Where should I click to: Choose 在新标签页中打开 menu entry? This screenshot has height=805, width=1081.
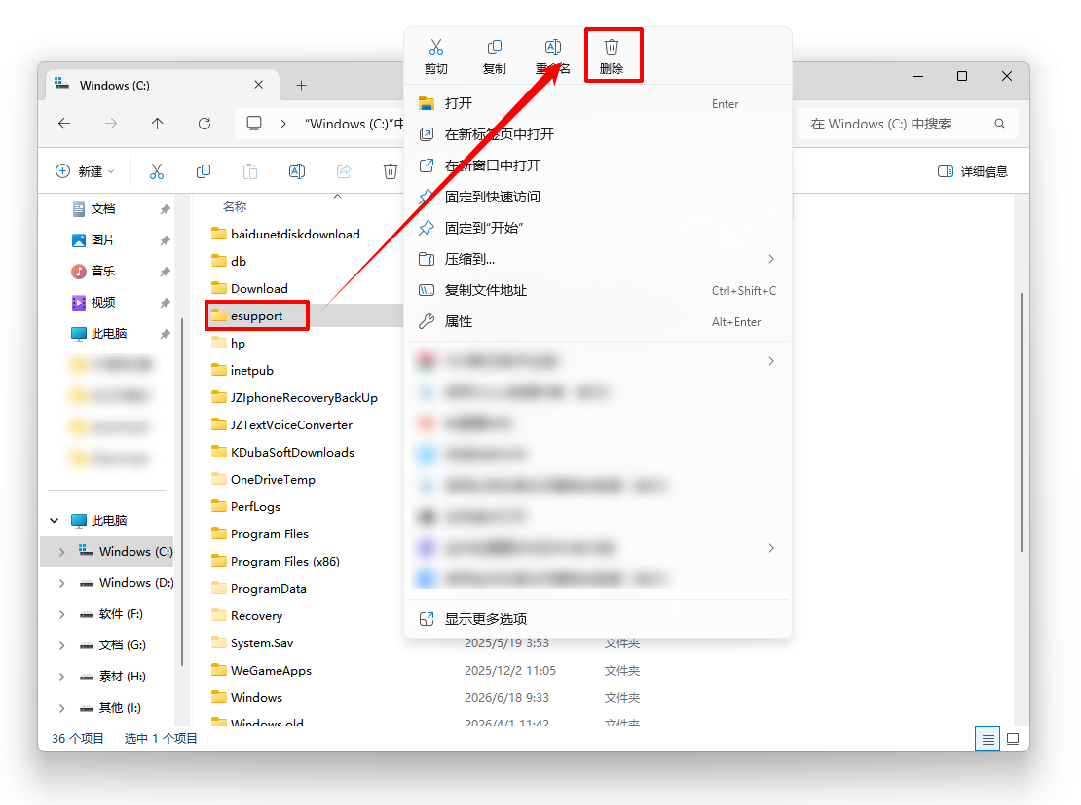point(598,134)
